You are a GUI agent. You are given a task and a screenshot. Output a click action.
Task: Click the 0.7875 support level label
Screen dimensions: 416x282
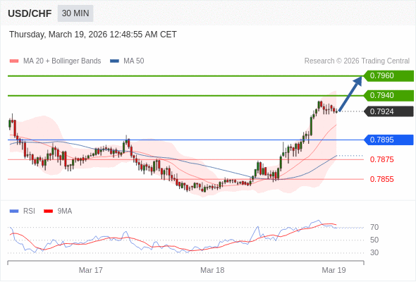(x=381, y=160)
